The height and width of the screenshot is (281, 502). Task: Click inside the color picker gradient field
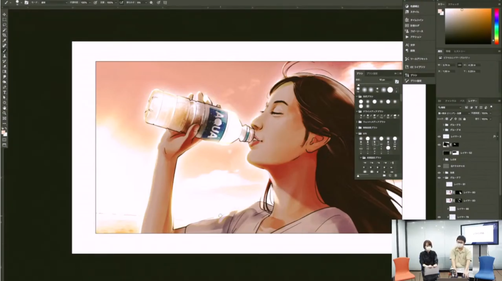click(x=468, y=26)
